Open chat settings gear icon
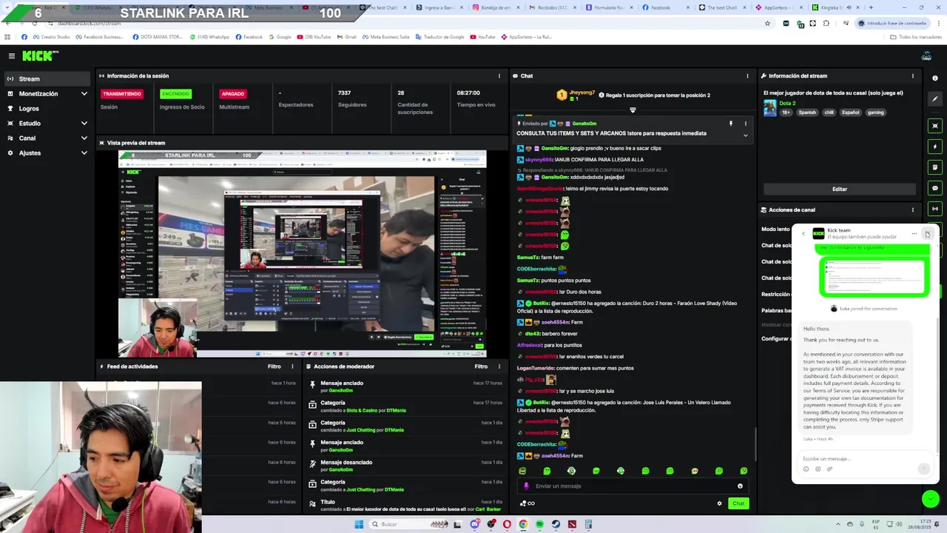The height and width of the screenshot is (533, 947). click(719, 503)
